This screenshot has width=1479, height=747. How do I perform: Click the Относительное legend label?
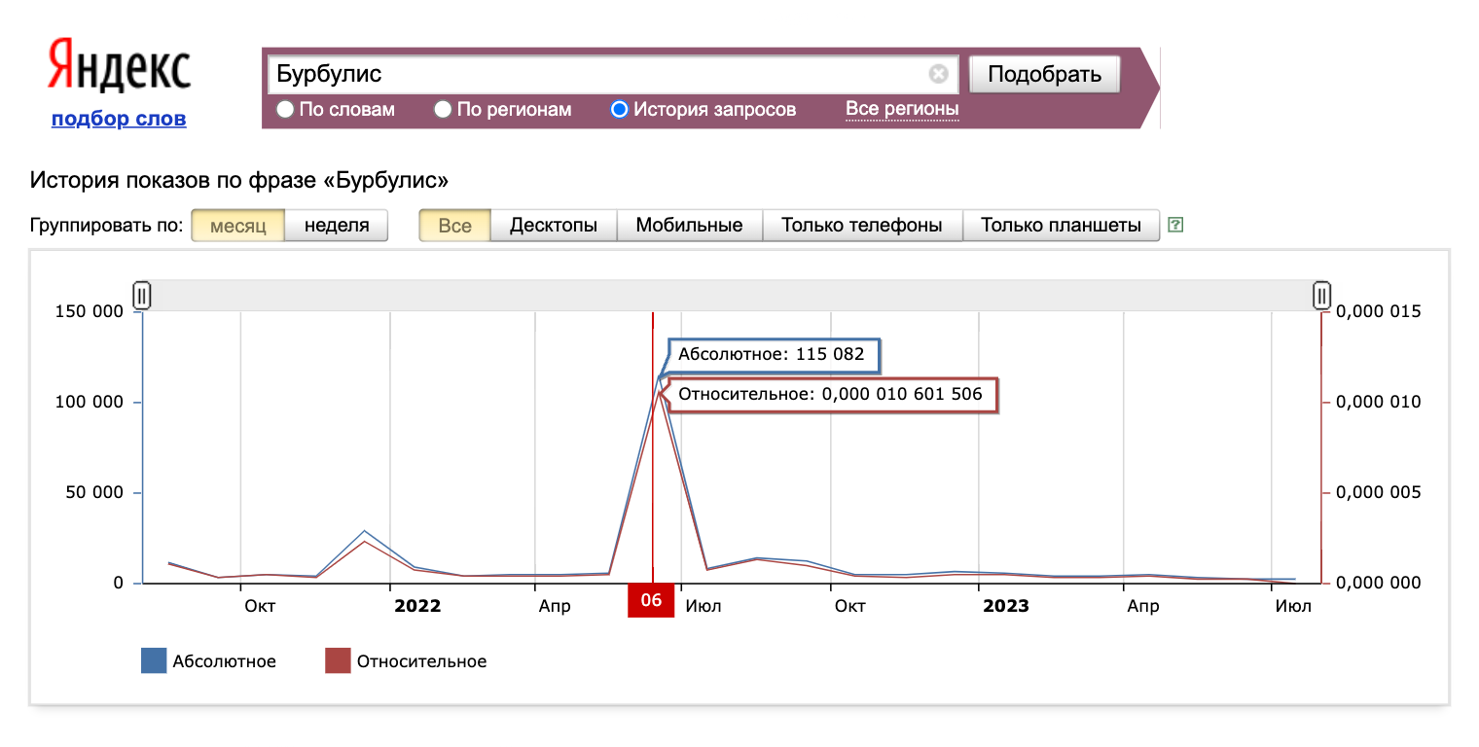421,661
